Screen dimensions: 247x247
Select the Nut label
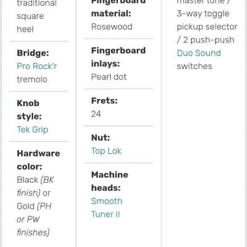coord(101,138)
